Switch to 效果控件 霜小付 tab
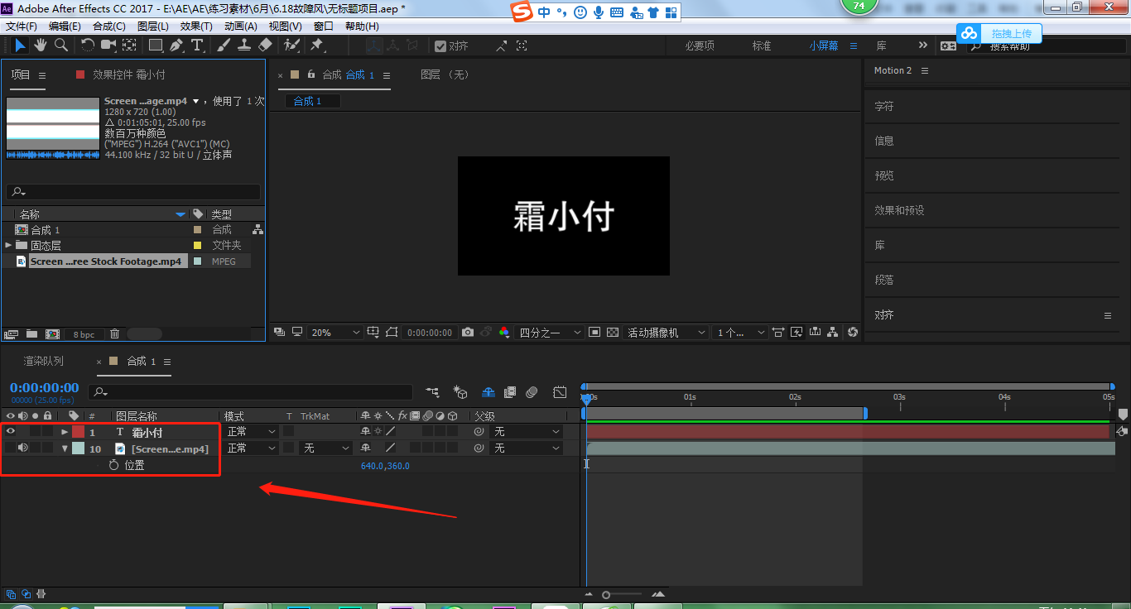The image size is (1131, 609). click(128, 74)
